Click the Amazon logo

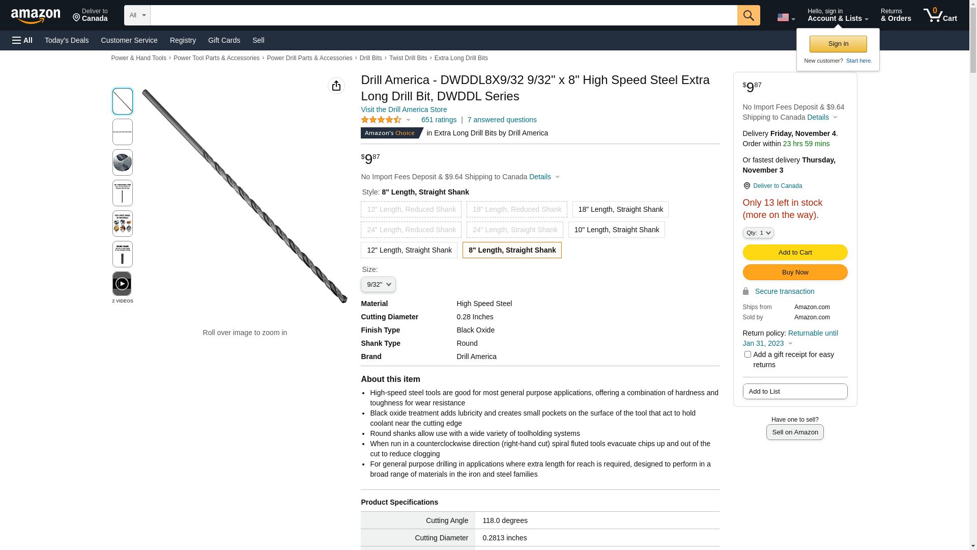[36, 16]
